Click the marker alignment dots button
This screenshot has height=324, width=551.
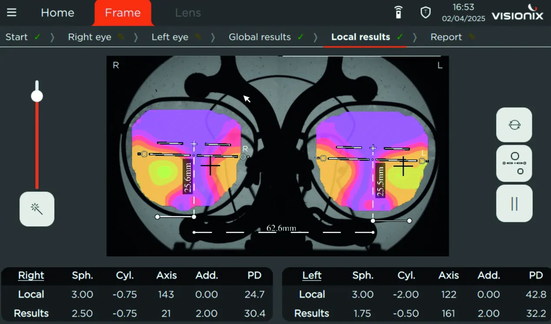(x=514, y=163)
